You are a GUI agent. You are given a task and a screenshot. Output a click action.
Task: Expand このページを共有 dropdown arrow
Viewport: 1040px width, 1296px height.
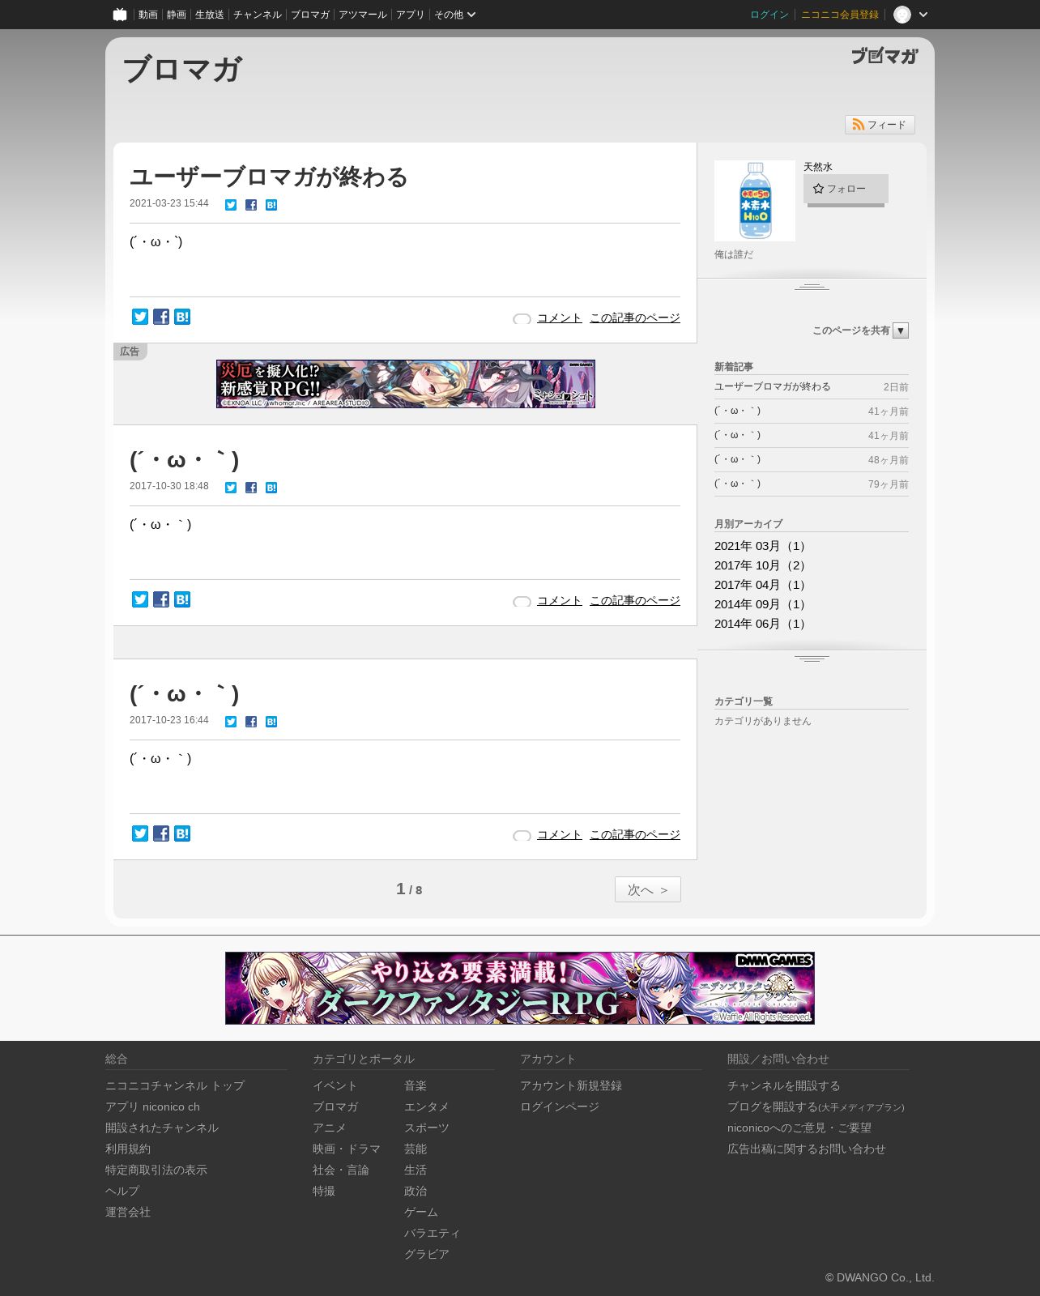[x=901, y=330]
